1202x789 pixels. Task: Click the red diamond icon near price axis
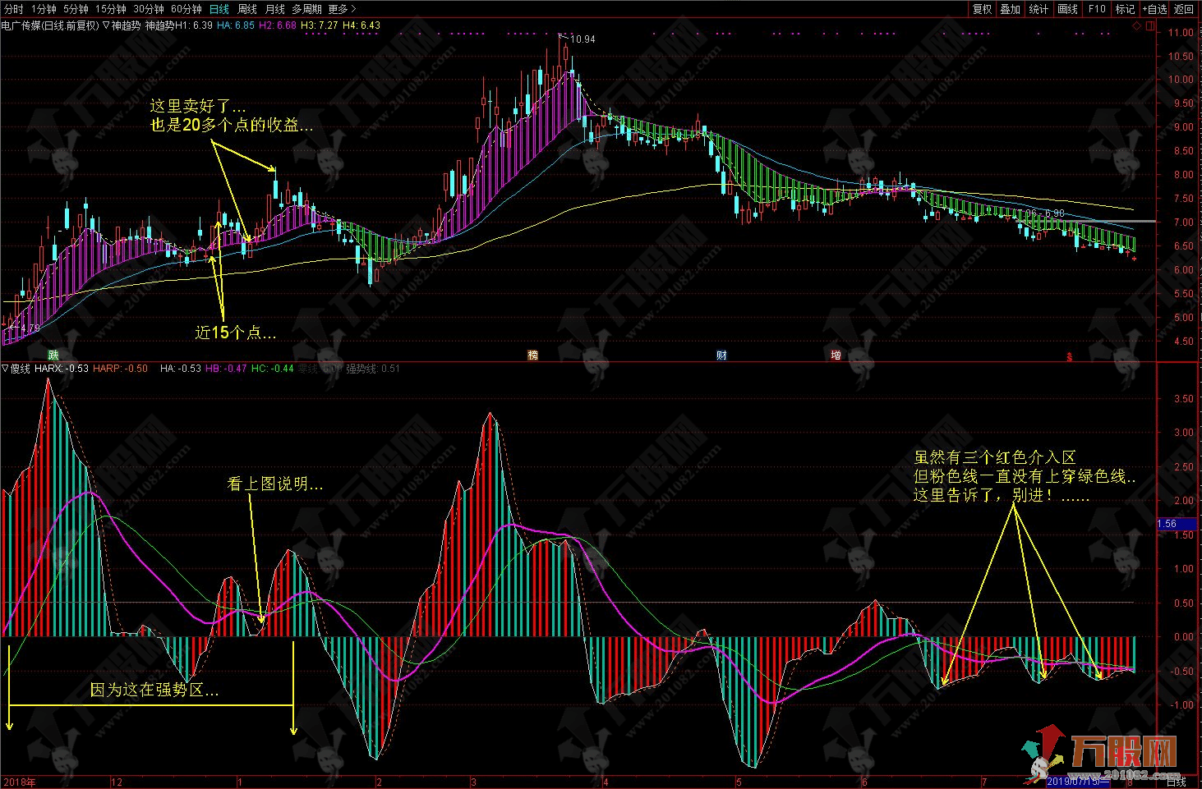pos(1136,25)
